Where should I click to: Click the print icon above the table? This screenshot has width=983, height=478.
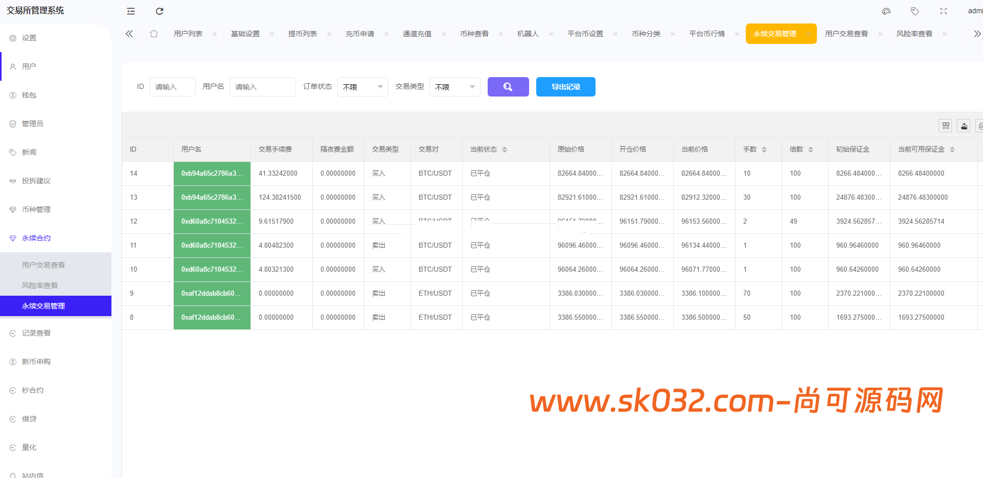(x=980, y=126)
